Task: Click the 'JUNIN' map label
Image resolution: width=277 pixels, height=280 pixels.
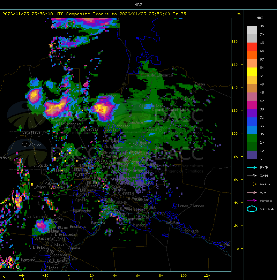Action: pos(122,202)
